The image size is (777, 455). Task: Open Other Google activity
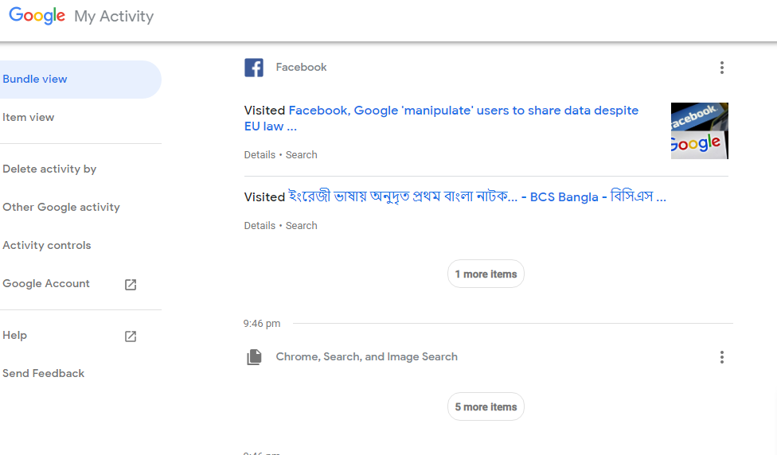[x=61, y=207]
